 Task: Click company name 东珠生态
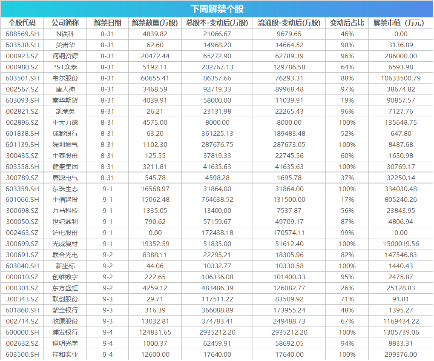tap(65, 189)
